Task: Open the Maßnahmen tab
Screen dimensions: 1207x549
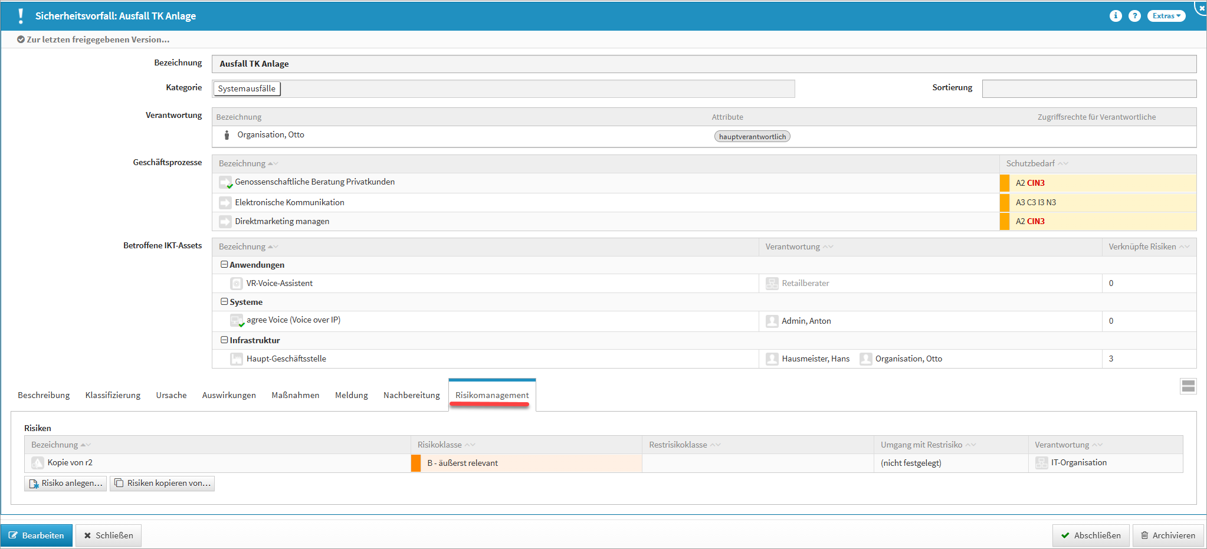Action: click(x=295, y=395)
